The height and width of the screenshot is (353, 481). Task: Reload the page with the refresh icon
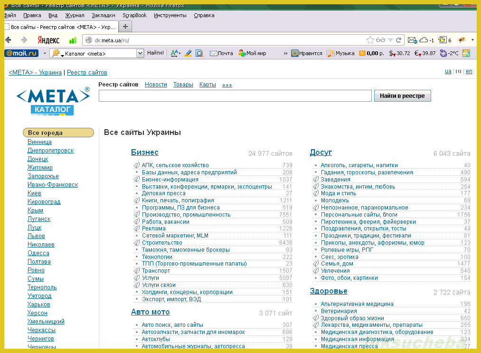398,40
